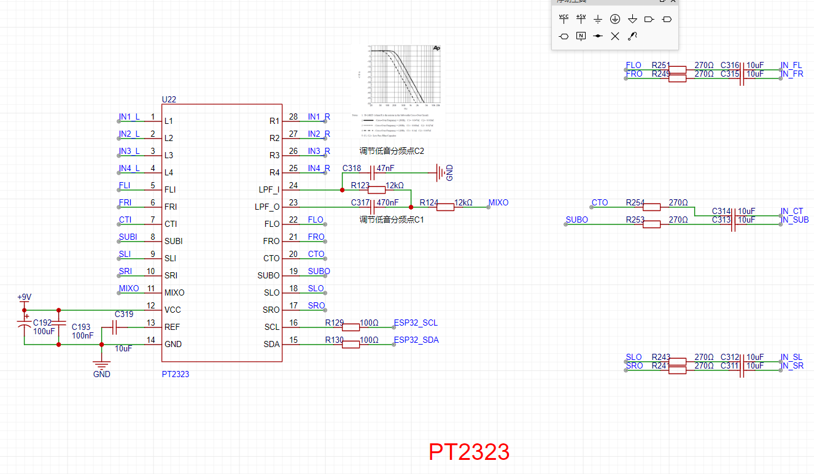Select the C317 designator text
Screen dimensions: 814x474
coord(360,202)
